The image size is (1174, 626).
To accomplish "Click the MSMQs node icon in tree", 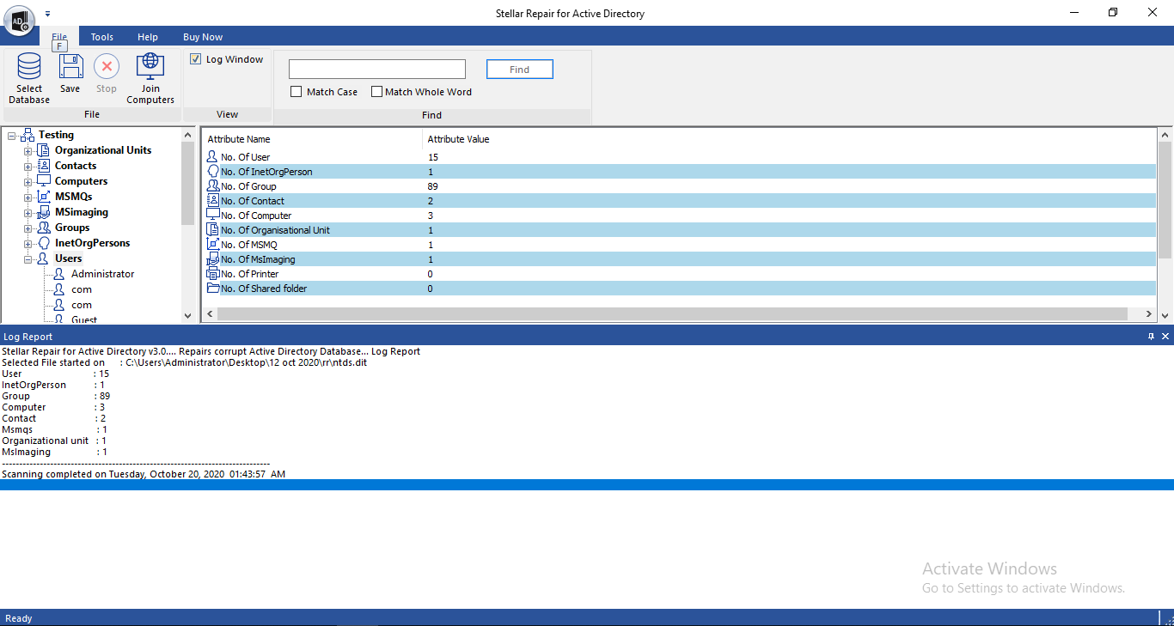I will coord(44,197).
